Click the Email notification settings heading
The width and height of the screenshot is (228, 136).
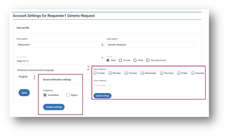click(x=57, y=80)
